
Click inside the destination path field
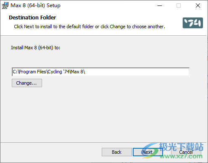[x=101, y=72]
